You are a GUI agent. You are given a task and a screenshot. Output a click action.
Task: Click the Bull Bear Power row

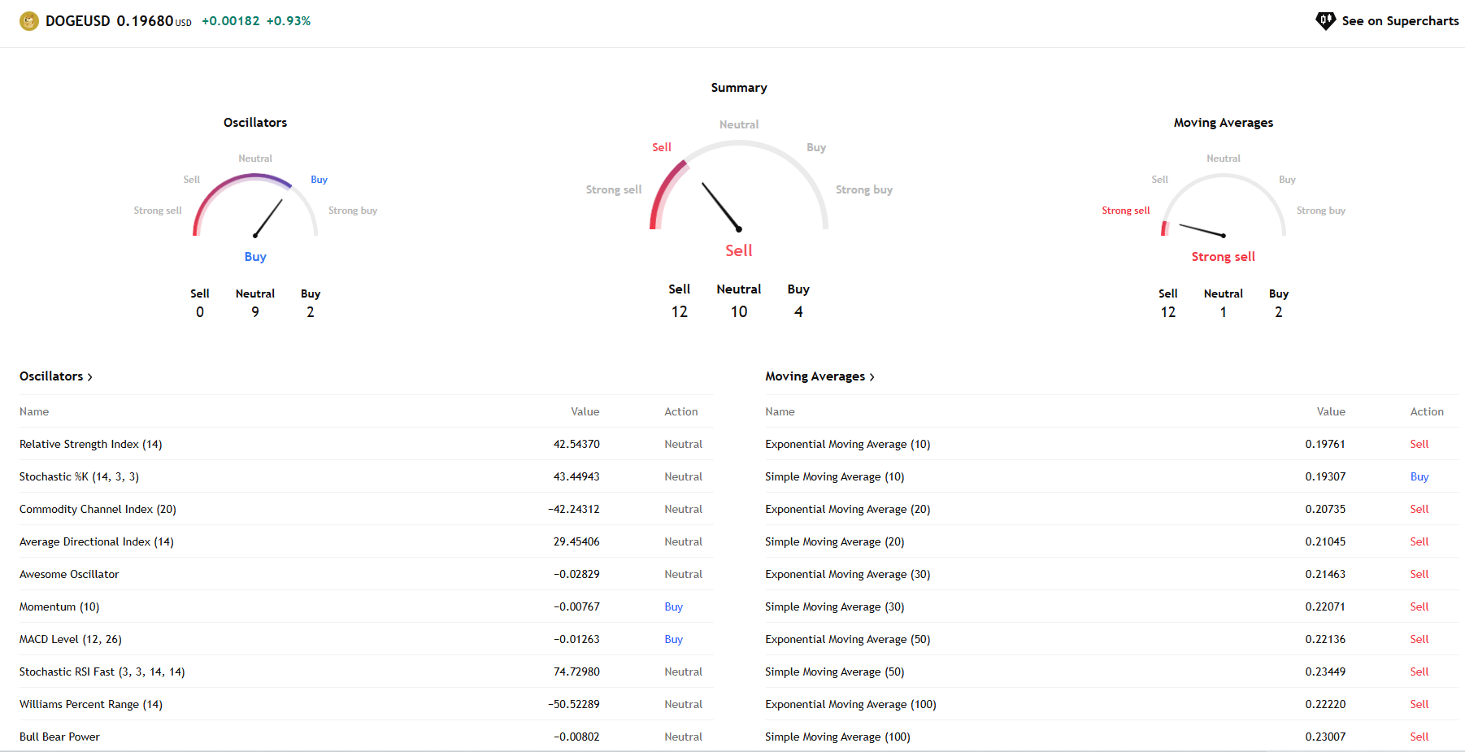click(60, 737)
